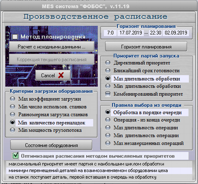Image resolution: width=198 pixels, height=184 pixels.
Task: Select 'Операция - из конца очереди' option
Action: pos(108,120)
